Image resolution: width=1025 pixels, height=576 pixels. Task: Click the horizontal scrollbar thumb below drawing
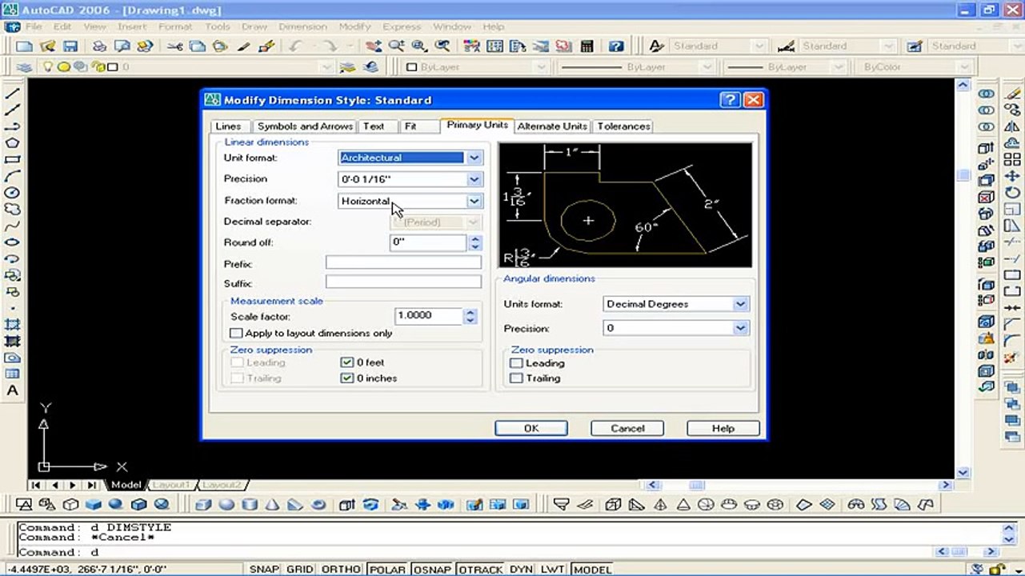(x=696, y=485)
